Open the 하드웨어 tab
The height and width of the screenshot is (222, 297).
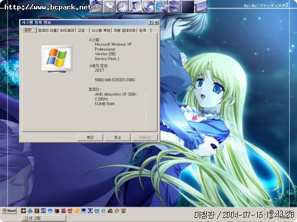67,30
